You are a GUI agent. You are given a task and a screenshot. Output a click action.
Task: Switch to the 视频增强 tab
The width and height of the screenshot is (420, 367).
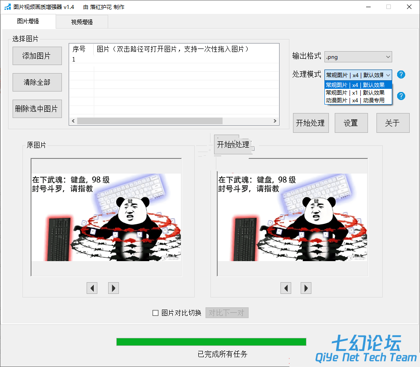point(82,22)
